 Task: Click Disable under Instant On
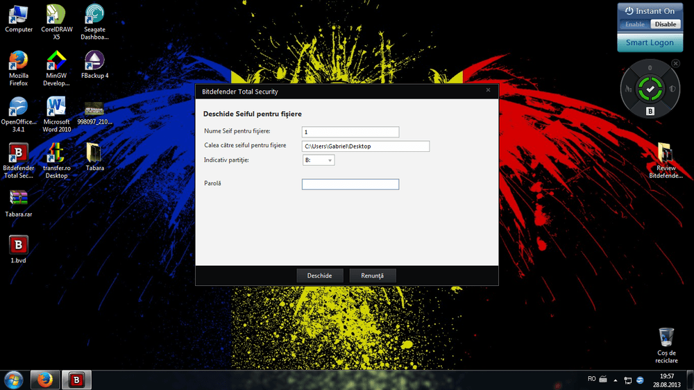666,24
